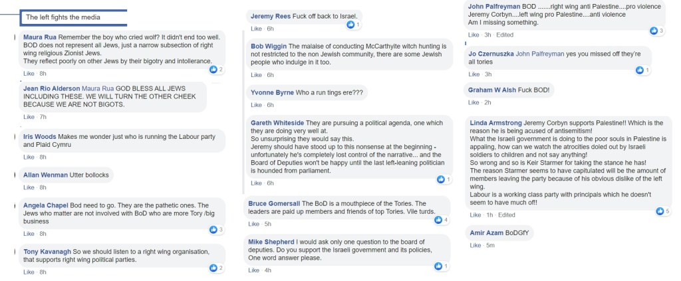Click Like under Allan Wenman's comment
The image size is (681, 281).
[29, 188]
